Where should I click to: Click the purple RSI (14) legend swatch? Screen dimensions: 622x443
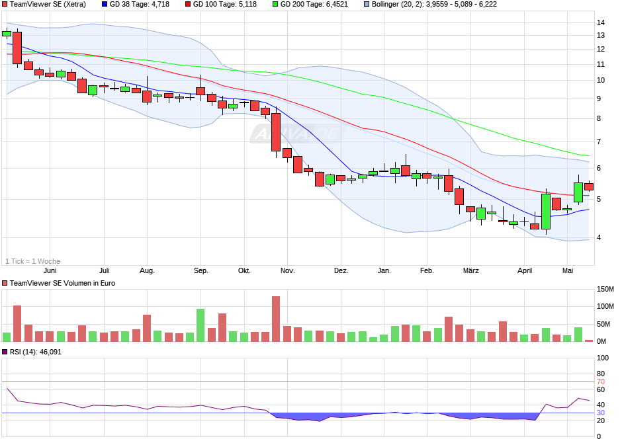[x=5, y=352]
